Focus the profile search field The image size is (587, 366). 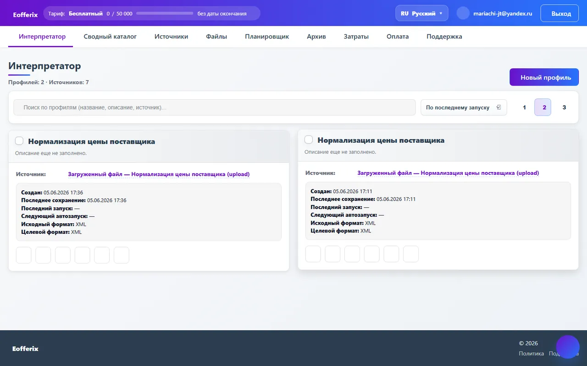(214, 108)
